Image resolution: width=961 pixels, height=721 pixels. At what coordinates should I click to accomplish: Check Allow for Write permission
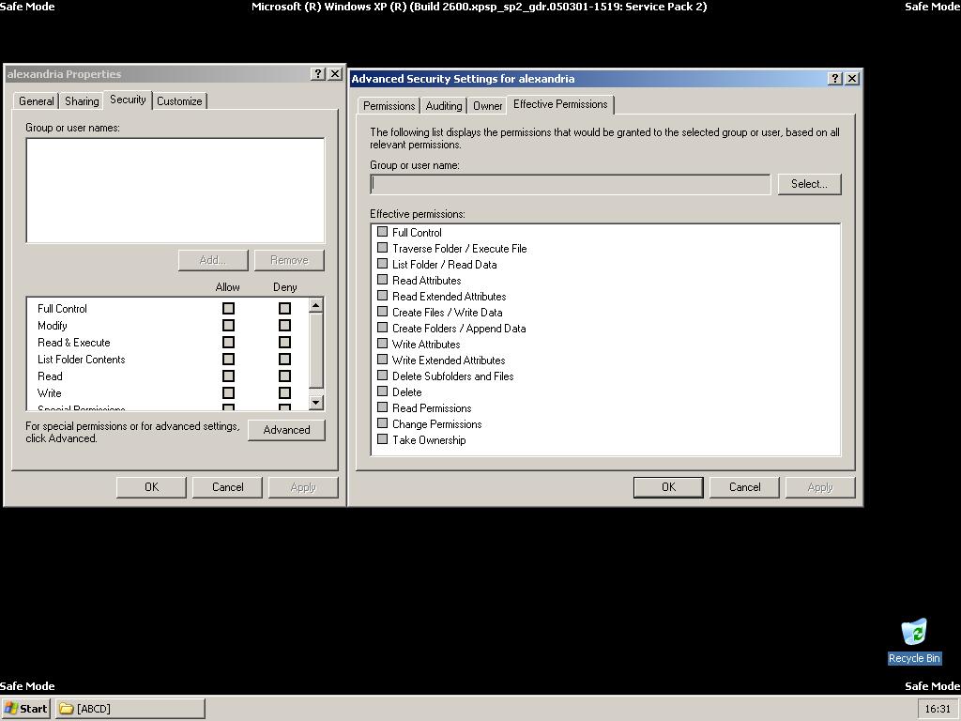pyautogui.click(x=228, y=393)
